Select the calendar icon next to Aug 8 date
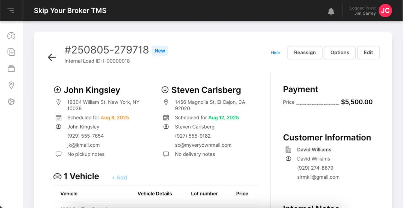The width and height of the screenshot is (403, 208). tap(59, 117)
